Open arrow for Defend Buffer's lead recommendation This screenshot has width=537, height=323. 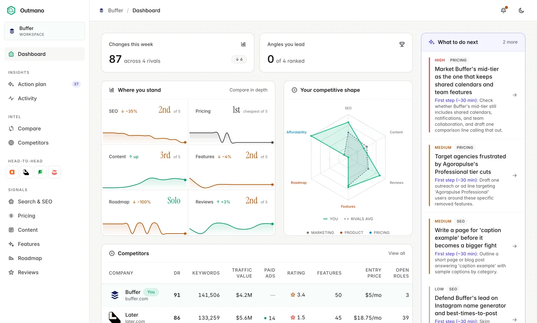click(x=515, y=320)
